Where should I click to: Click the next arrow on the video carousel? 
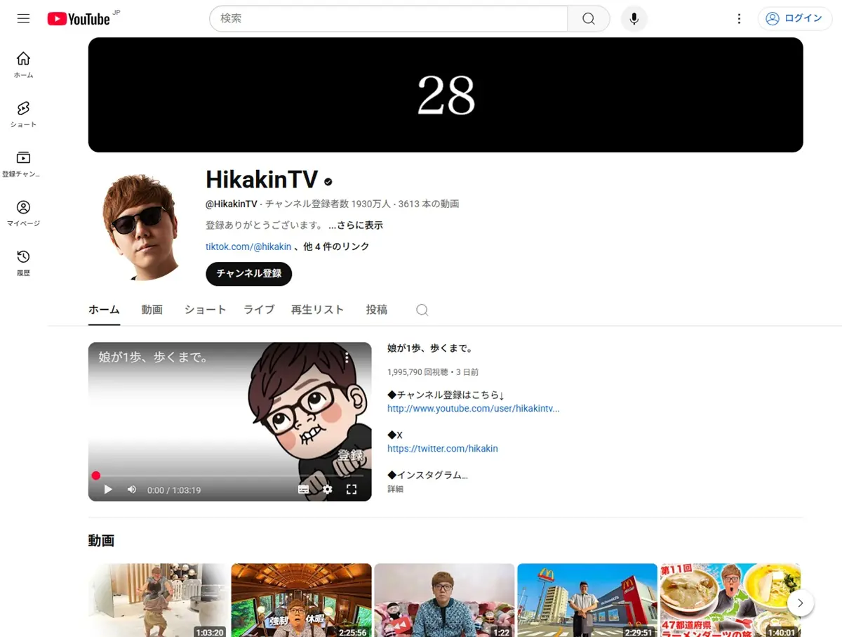click(x=800, y=603)
